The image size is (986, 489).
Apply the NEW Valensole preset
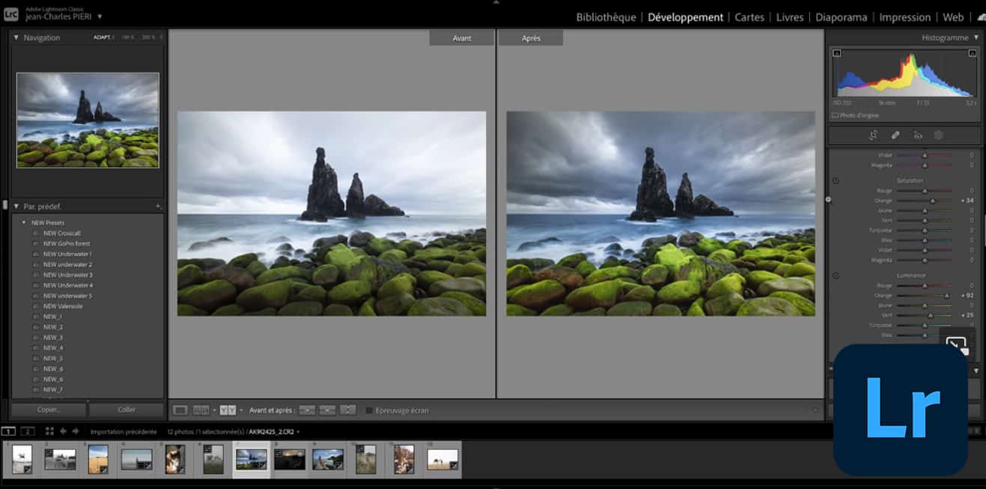tap(61, 306)
